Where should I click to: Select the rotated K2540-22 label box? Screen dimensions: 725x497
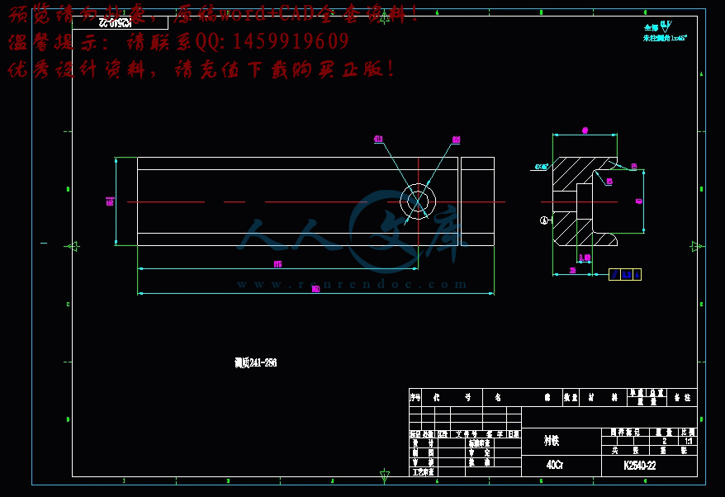coord(121,22)
